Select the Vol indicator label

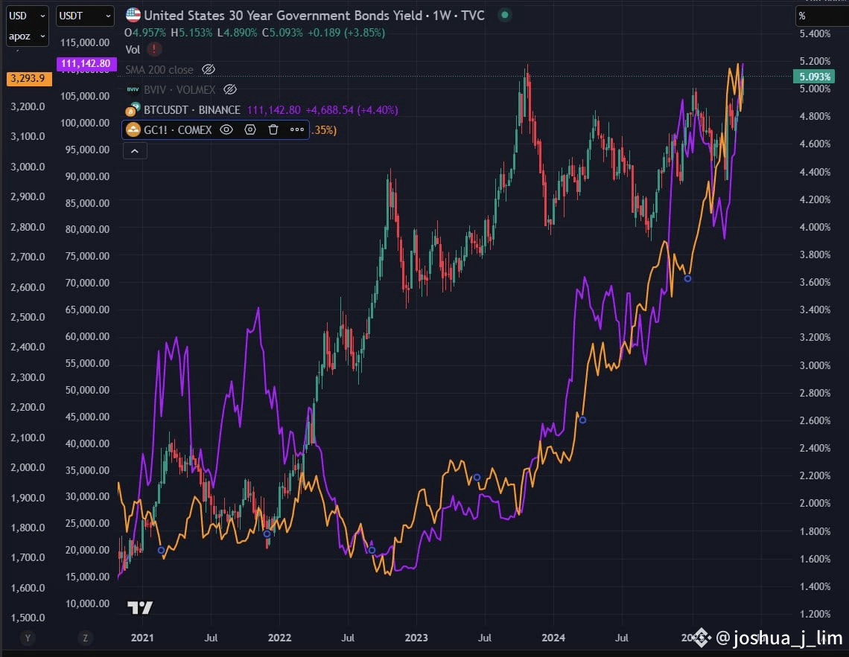(x=133, y=50)
